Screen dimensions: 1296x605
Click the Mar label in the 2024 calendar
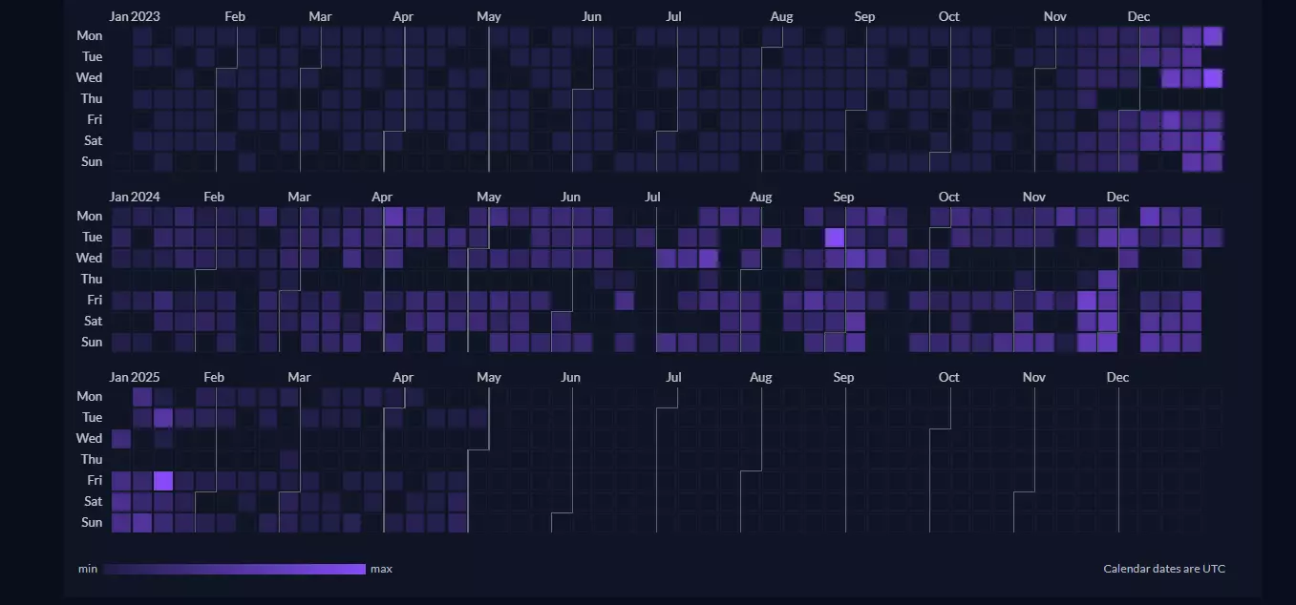coord(299,197)
